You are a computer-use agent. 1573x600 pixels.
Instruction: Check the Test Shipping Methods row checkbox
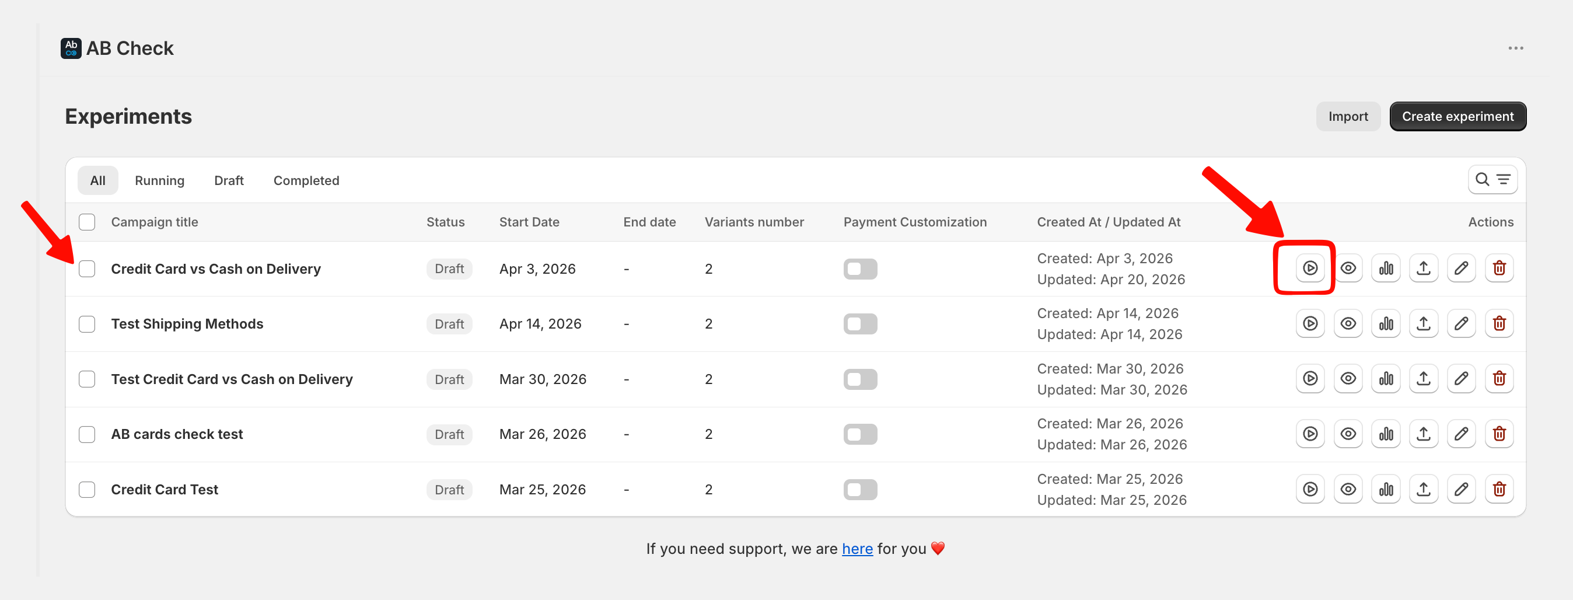pos(88,324)
